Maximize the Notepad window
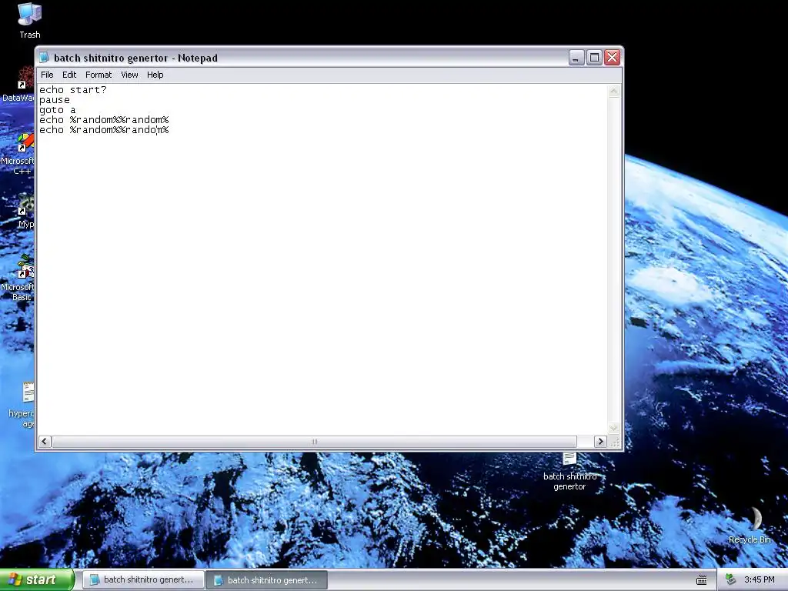The image size is (788, 591). click(x=594, y=58)
